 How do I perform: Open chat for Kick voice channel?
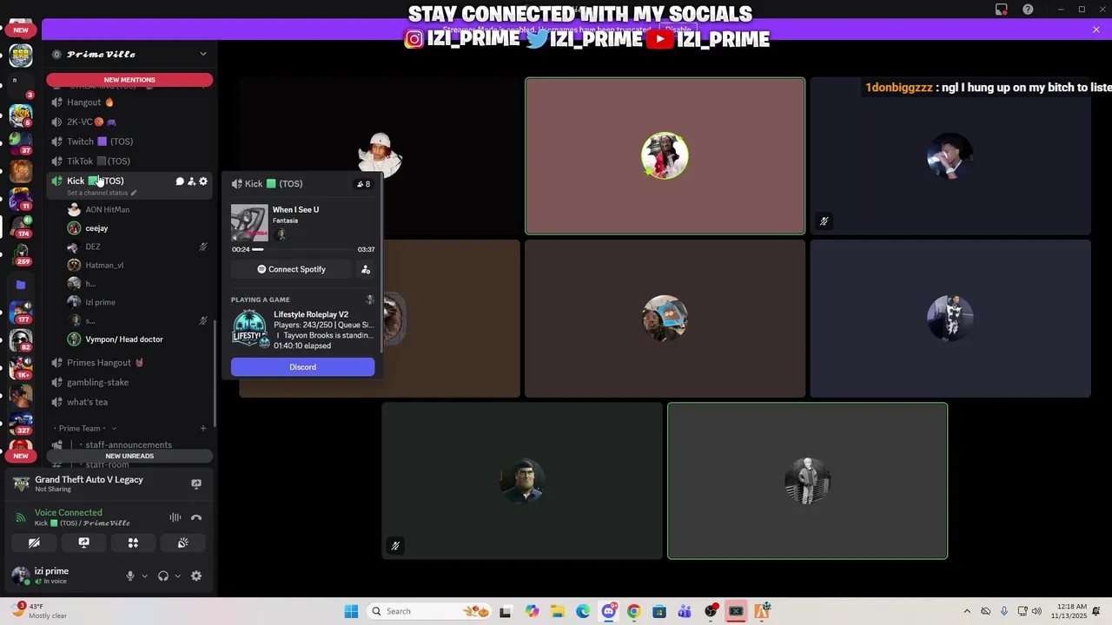(x=180, y=181)
